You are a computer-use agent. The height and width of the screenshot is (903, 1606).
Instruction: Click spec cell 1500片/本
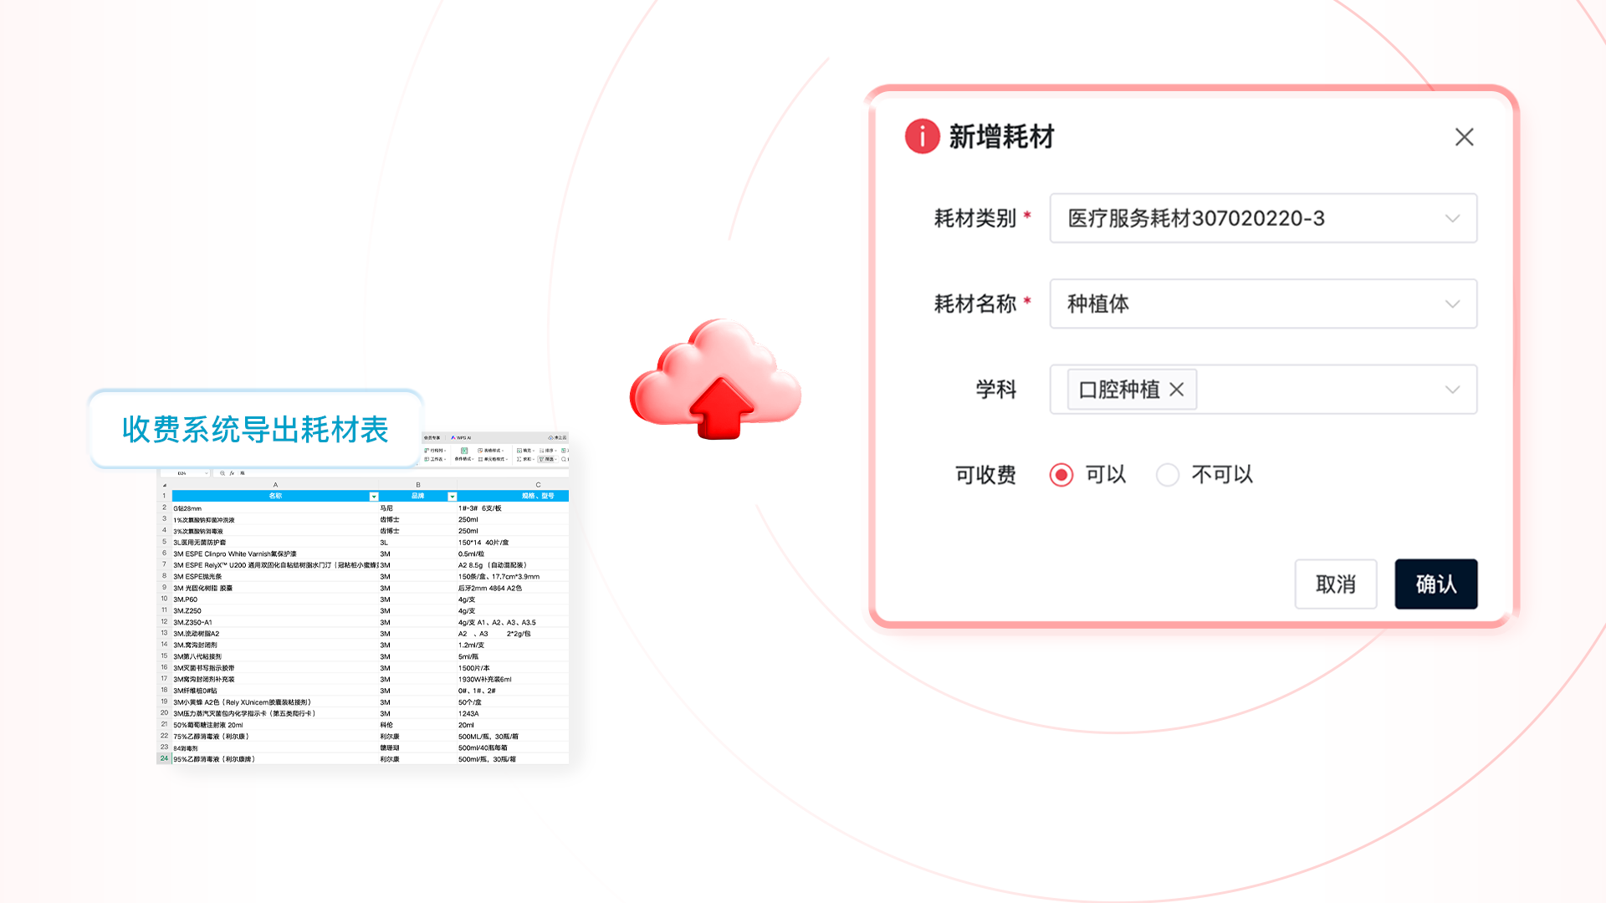pos(513,668)
